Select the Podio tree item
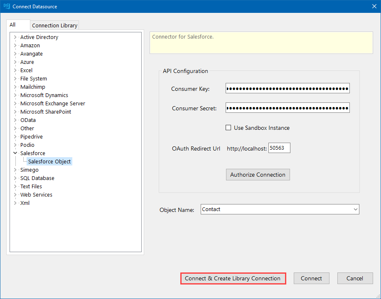Image resolution: width=381 pixels, height=299 pixels. pyautogui.click(x=27, y=145)
